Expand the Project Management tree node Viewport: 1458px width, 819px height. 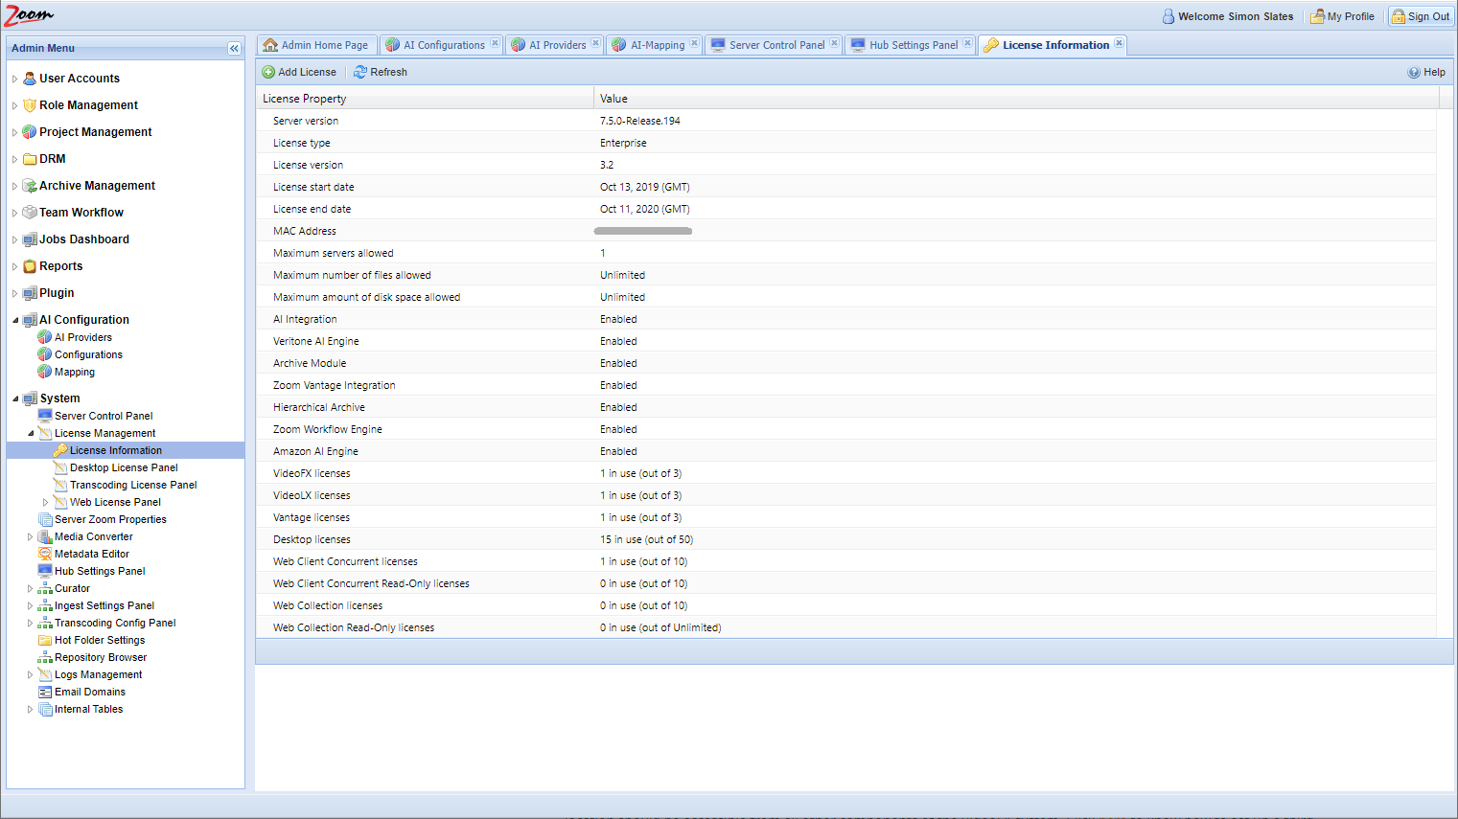[14, 133]
